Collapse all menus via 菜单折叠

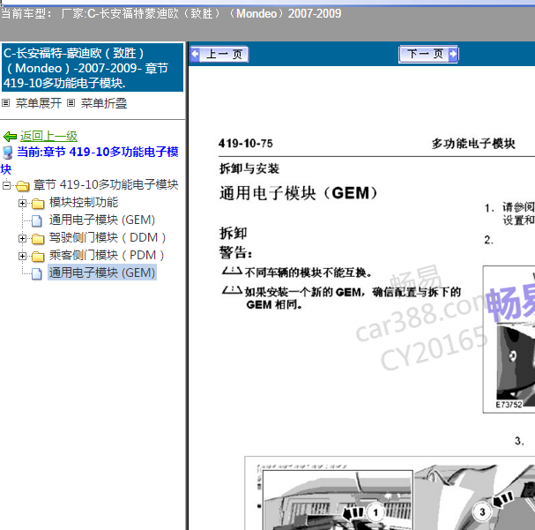click(104, 103)
